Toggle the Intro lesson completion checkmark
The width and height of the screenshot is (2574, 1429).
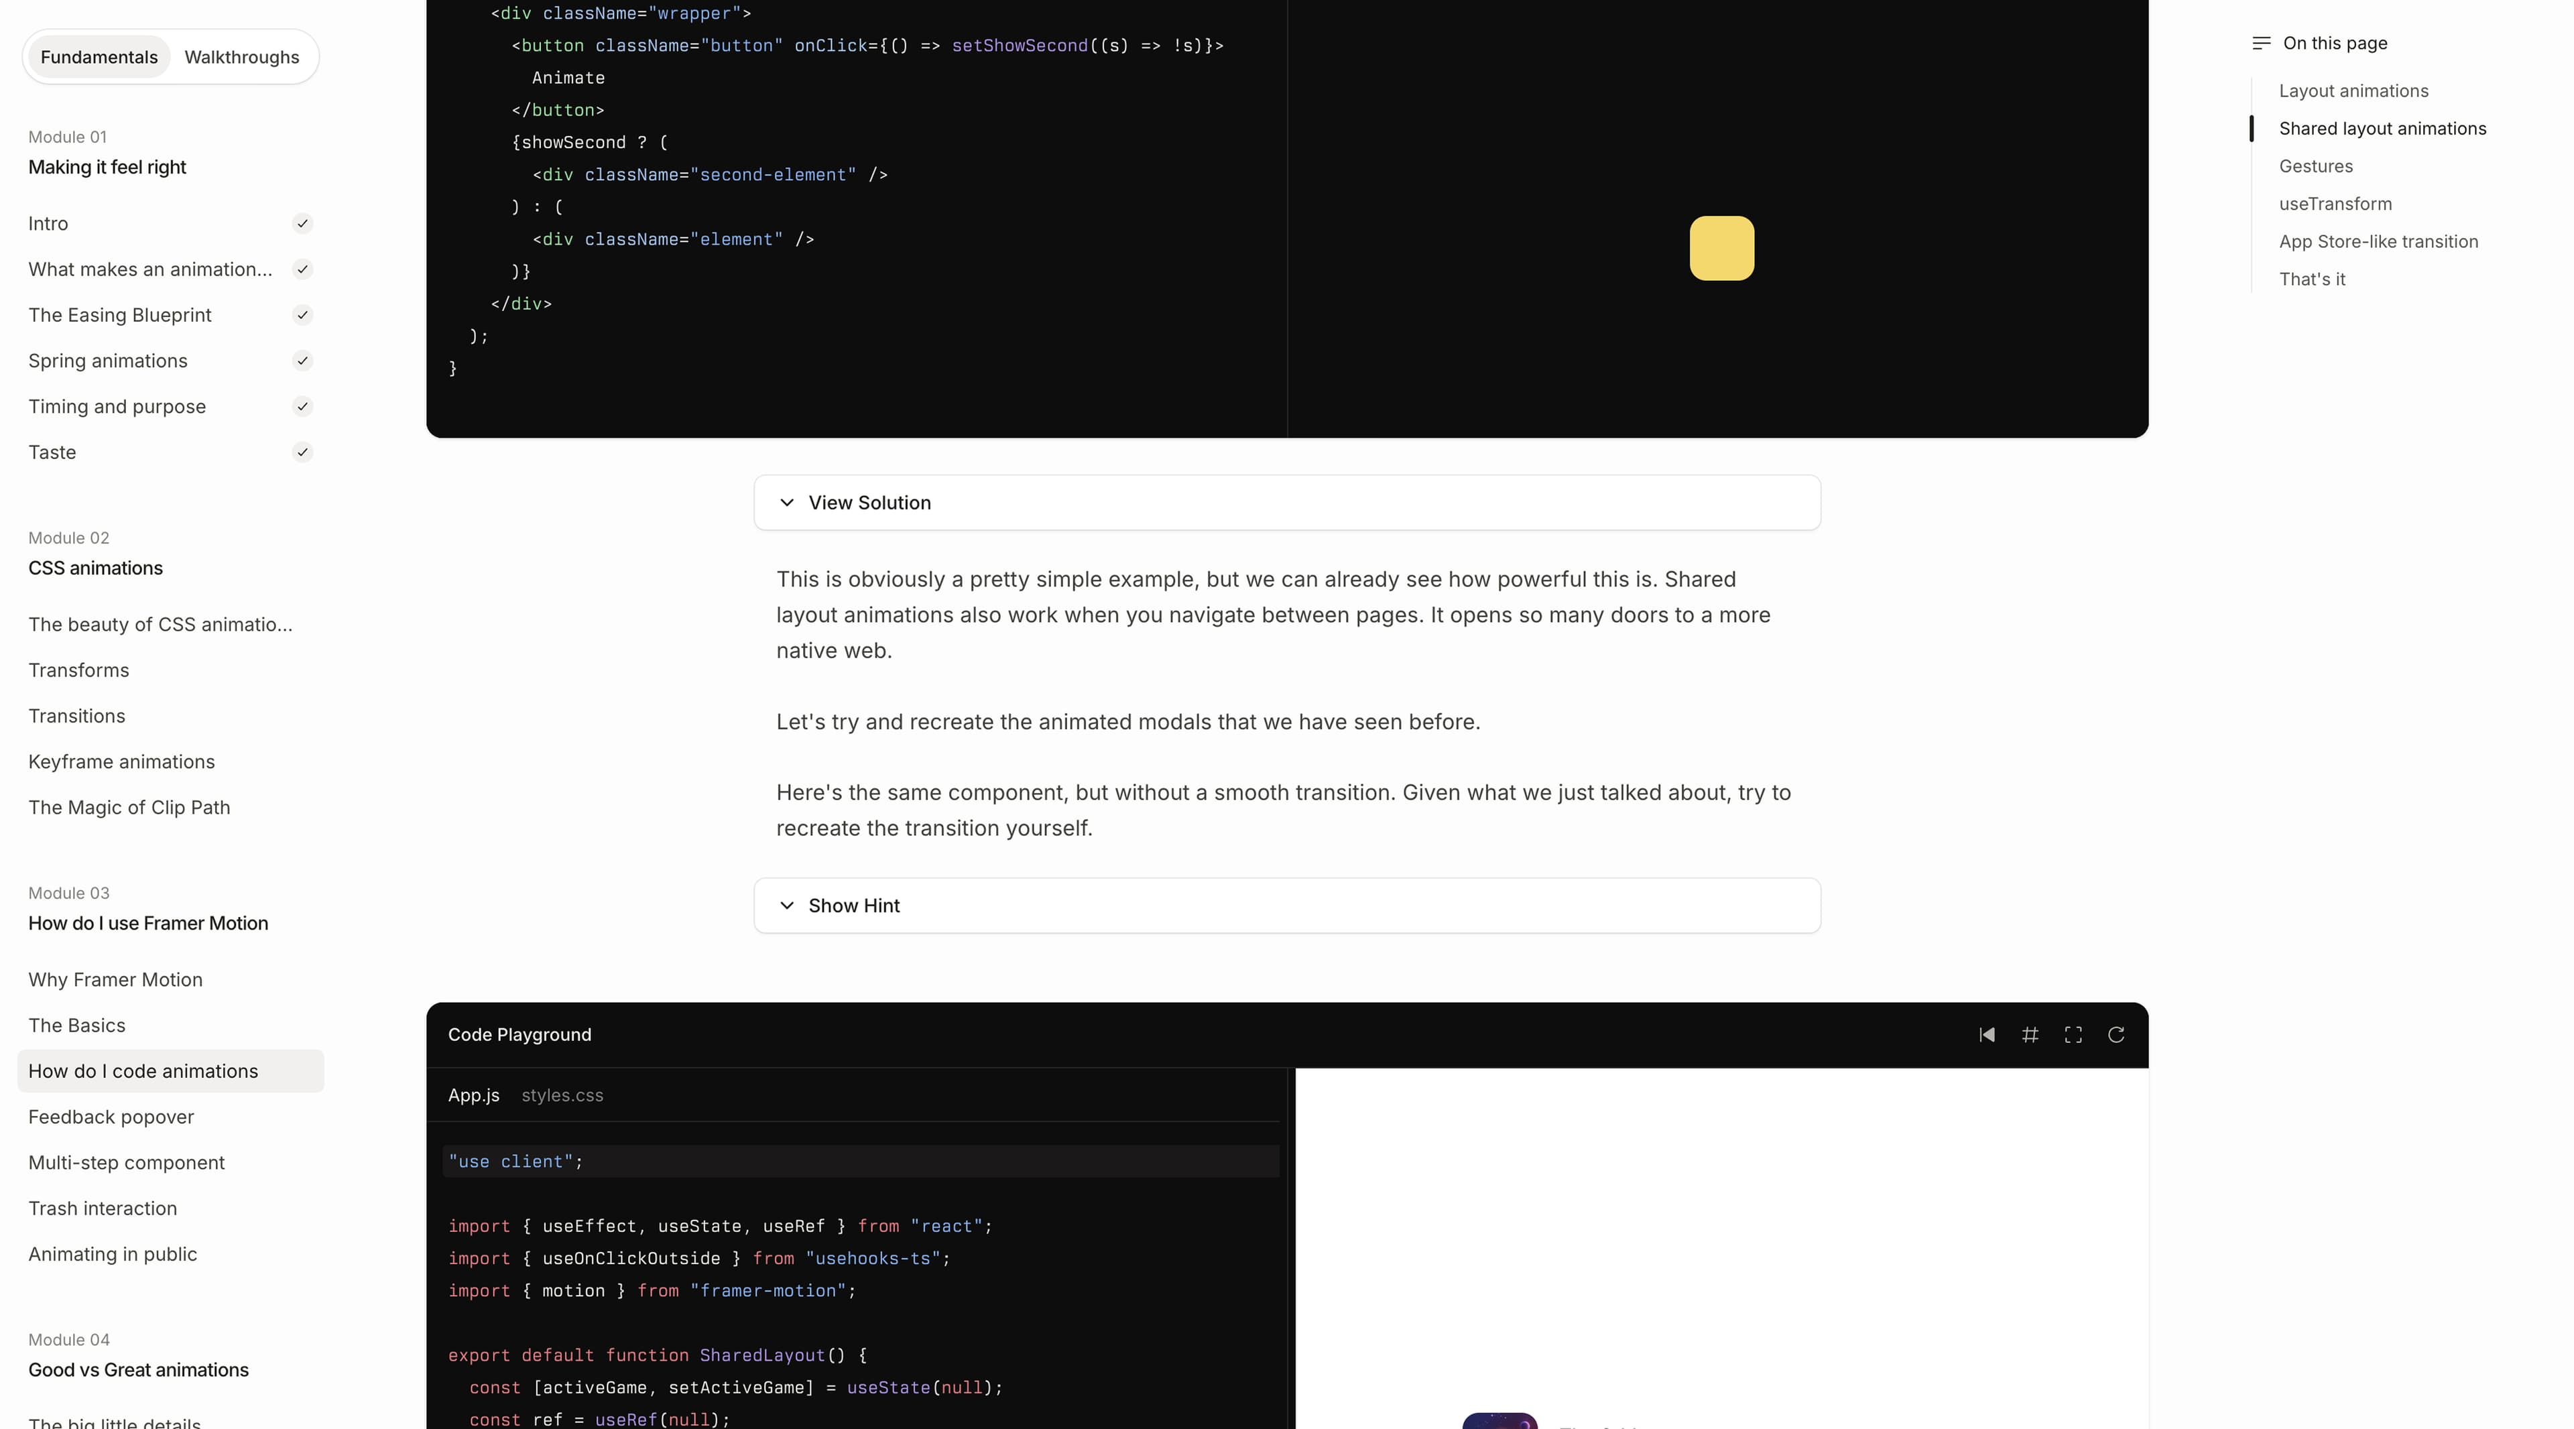point(302,224)
